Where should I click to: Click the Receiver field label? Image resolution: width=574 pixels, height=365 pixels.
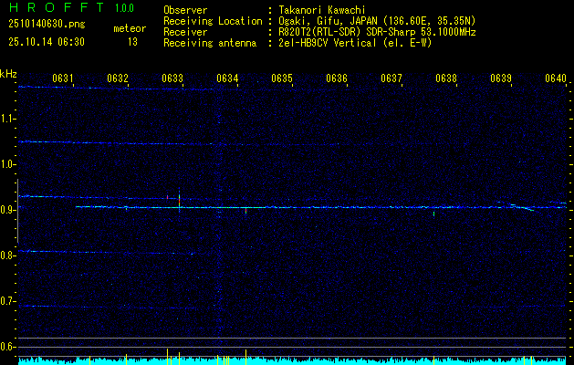tap(185, 32)
